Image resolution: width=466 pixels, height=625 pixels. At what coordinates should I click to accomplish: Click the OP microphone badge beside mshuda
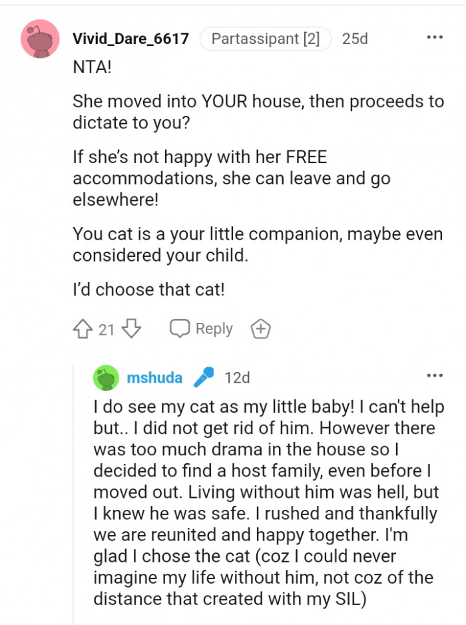click(x=204, y=377)
